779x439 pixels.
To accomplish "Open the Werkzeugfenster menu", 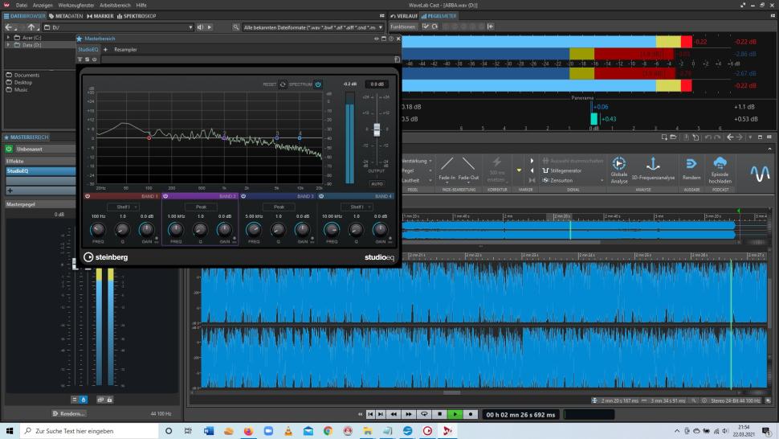I will (77, 5).
